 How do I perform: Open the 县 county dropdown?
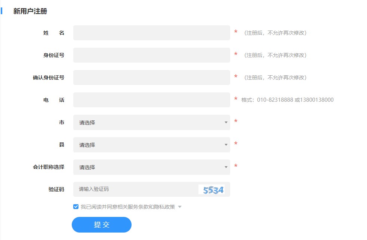(x=151, y=145)
